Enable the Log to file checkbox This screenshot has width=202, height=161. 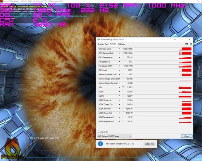(x=99, y=132)
